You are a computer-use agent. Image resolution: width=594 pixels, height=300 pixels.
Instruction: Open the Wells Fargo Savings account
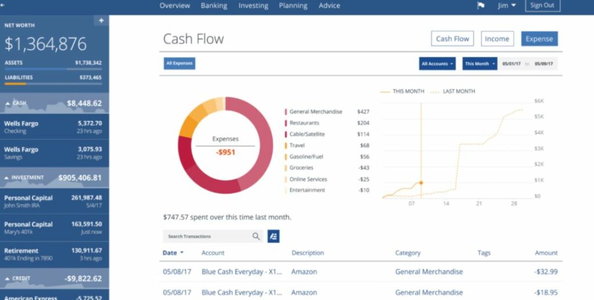pyautogui.click(x=54, y=153)
